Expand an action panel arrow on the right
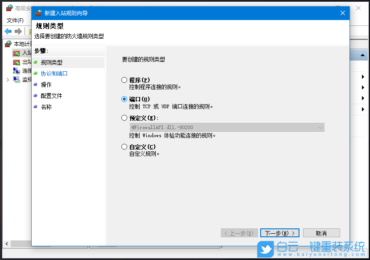Viewport: 370px width, 260px height. point(363,77)
